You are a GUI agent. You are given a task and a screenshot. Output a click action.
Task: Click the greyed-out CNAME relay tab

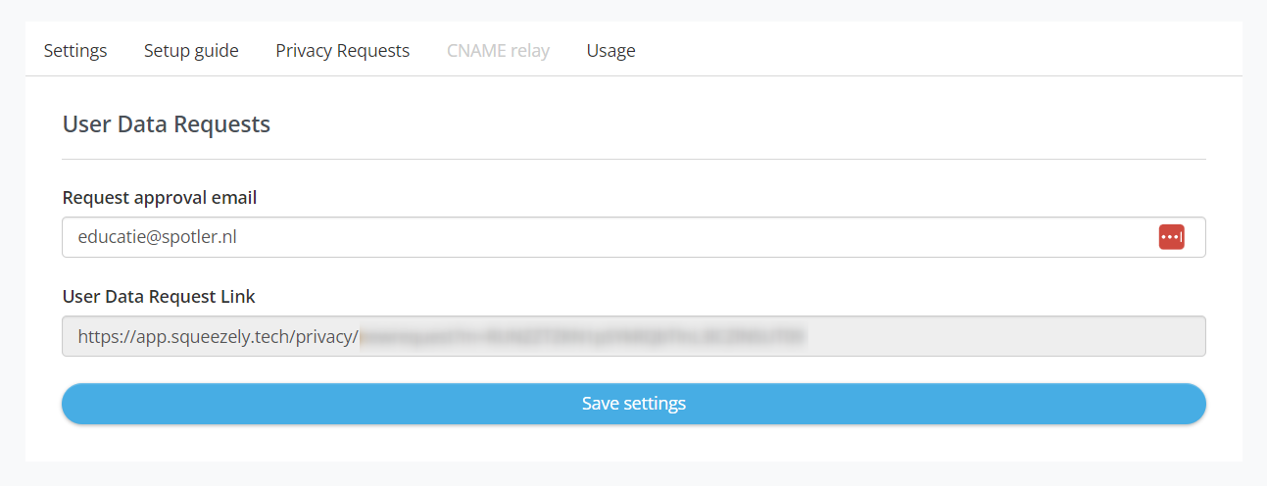click(498, 50)
